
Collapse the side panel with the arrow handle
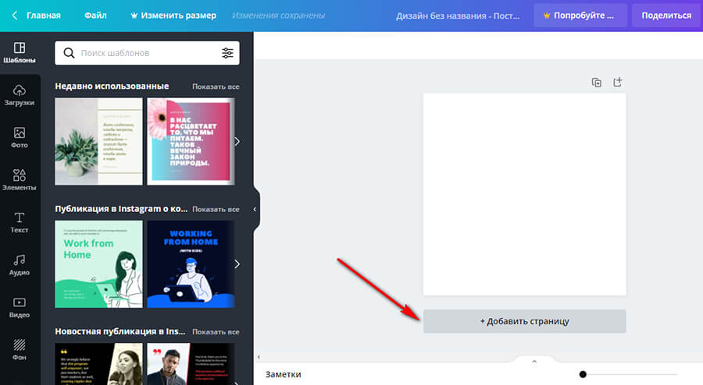[x=255, y=209]
